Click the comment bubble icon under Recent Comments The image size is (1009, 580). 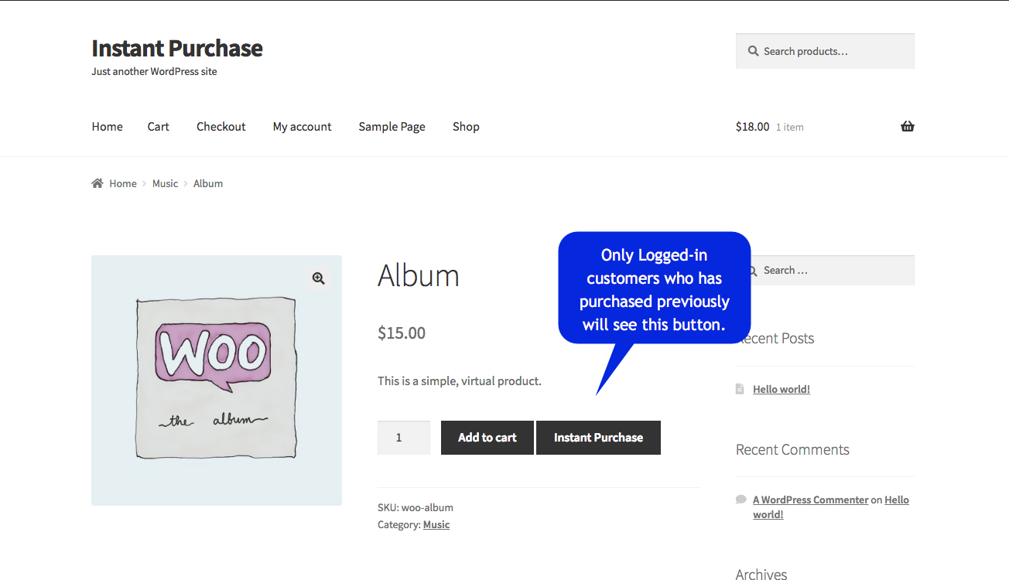741,500
